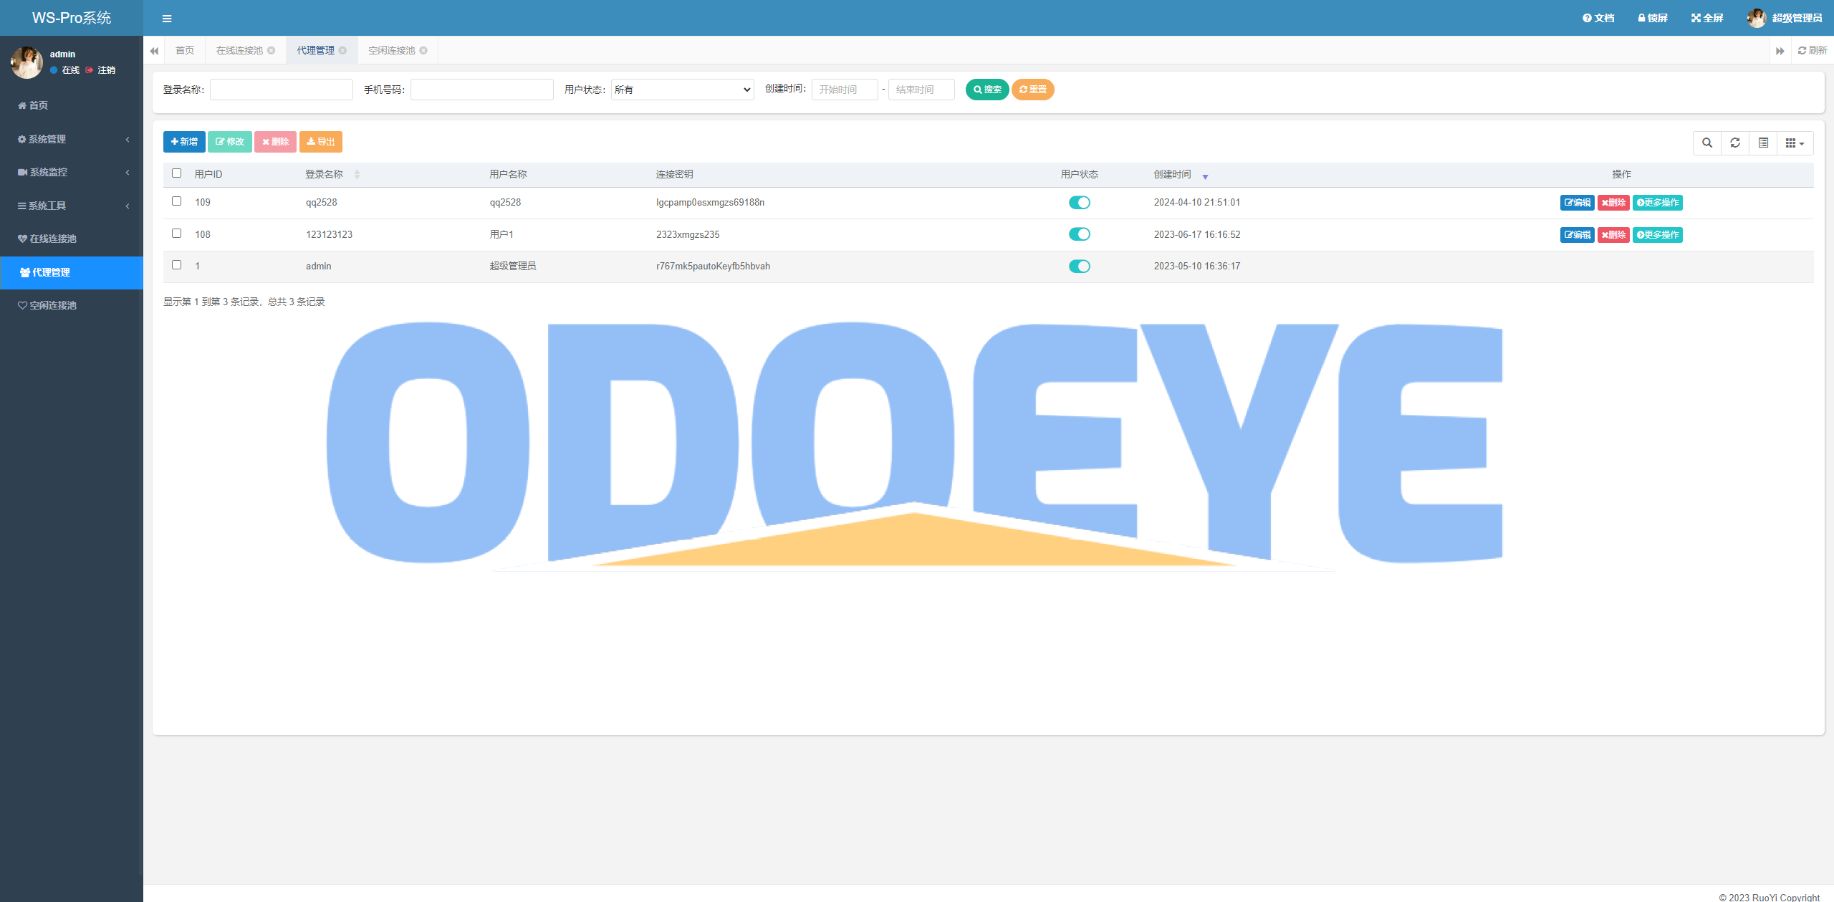Image resolution: width=1834 pixels, height=902 pixels.
Task: Enter fullscreen with the 全屏 icon
Action: coord(1707,18)
